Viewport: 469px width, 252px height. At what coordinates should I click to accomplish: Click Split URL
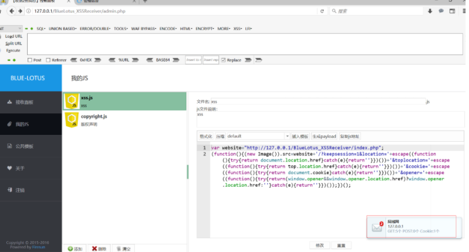tap(14, 44)
